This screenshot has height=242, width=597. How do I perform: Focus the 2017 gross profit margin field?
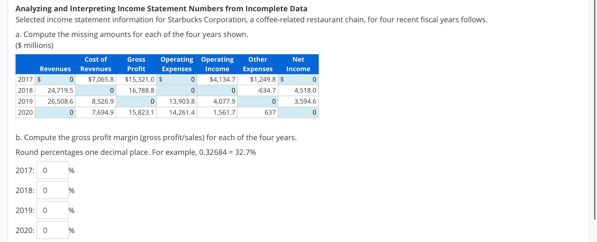(52, 170)
